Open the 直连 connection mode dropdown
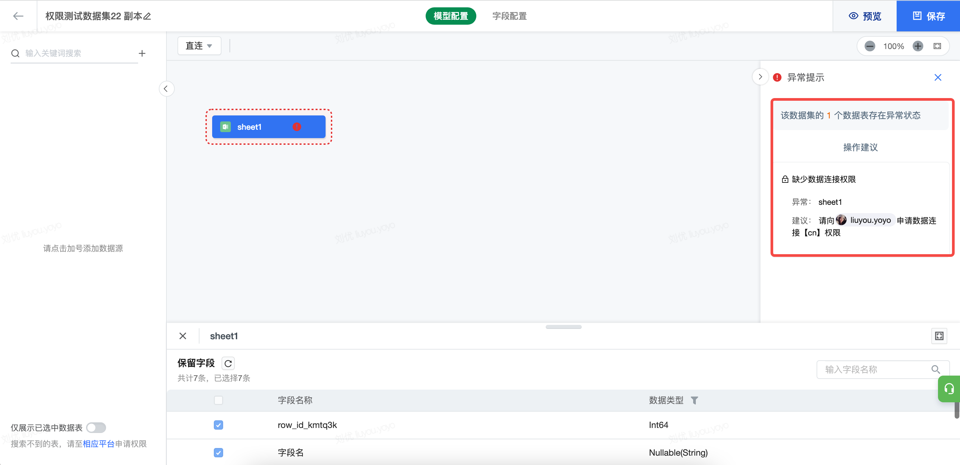The image size is (960, 465). point(199,46)
